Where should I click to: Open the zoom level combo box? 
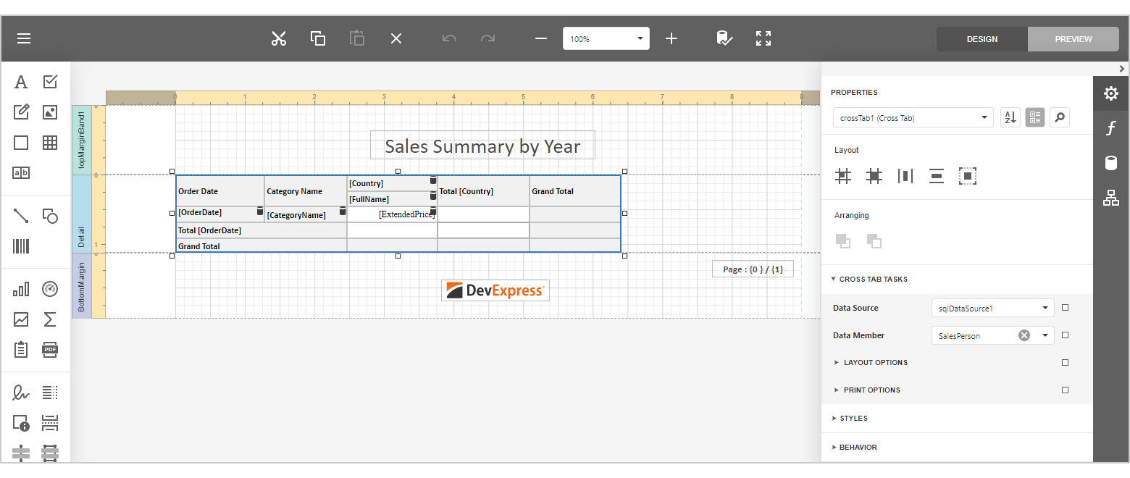pyautogui.click(x=606, y=38)
